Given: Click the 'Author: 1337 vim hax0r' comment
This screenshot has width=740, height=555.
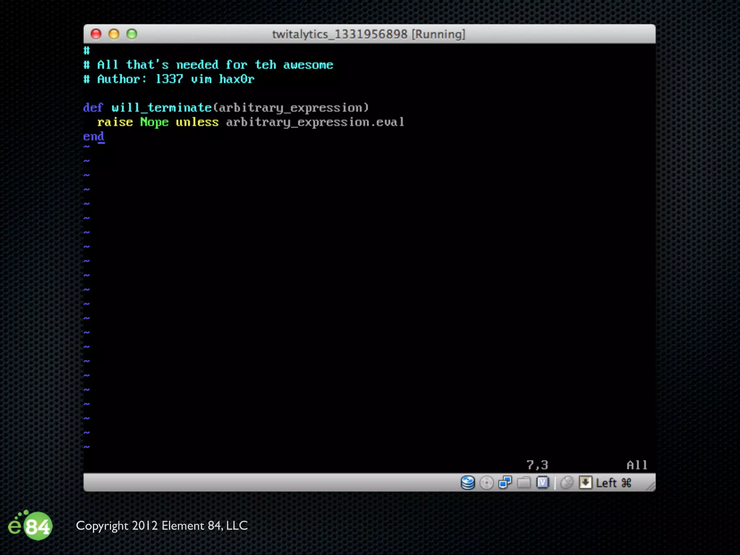Looking at the screenshot, I should coord(176,79).
